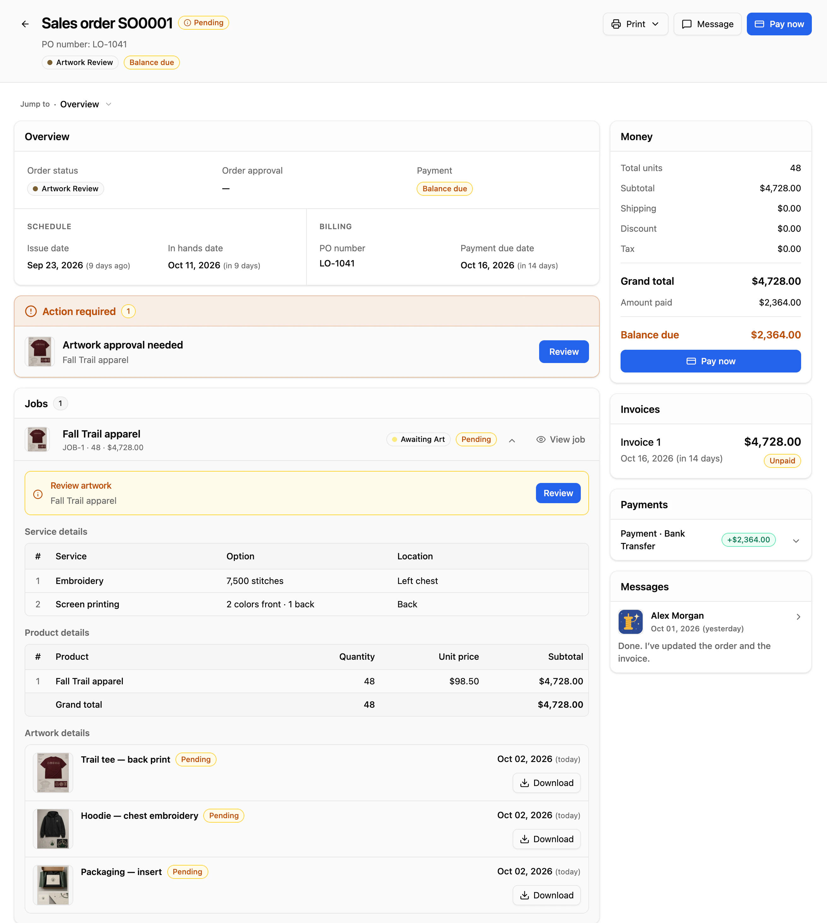827x923 pixels.
Task: Click the +$2,364.00 payment amount badge
Action: (x=748, y=540)
